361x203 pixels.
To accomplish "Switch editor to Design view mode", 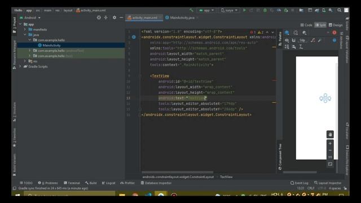I will click(x=336, y=25).
